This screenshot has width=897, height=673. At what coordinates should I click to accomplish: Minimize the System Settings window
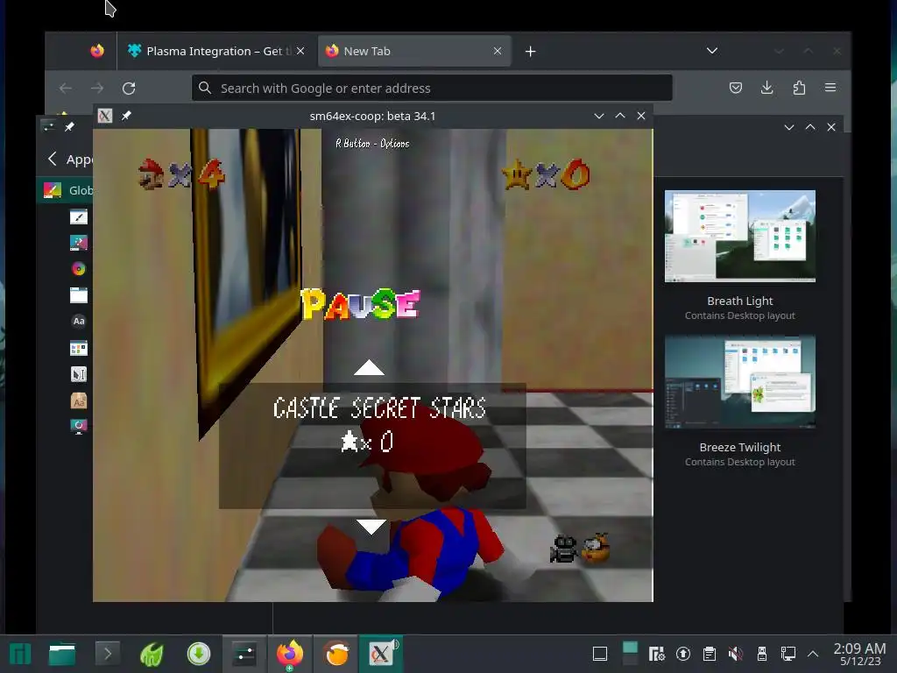click(x=789, y=127)
